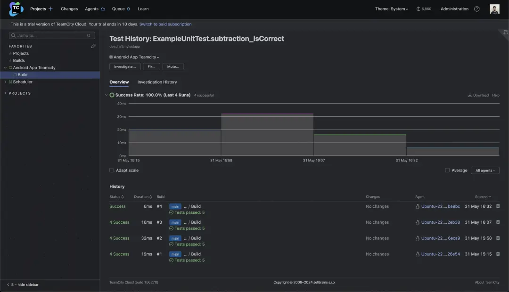Click the Investigate... button

pos(125,67)
